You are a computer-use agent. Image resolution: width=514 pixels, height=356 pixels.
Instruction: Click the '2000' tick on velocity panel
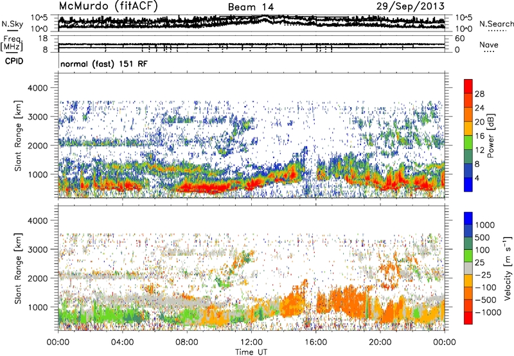(x=38, y=278)
